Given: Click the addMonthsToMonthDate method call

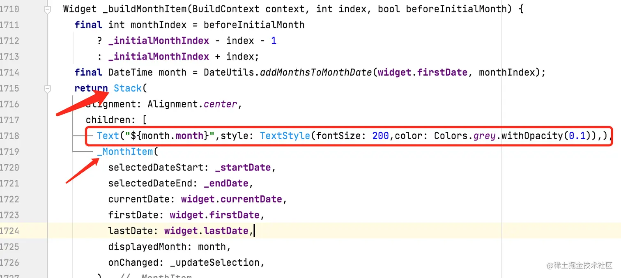Looking at the screenshot, I should pyautogui.click(x=316, y=73).
